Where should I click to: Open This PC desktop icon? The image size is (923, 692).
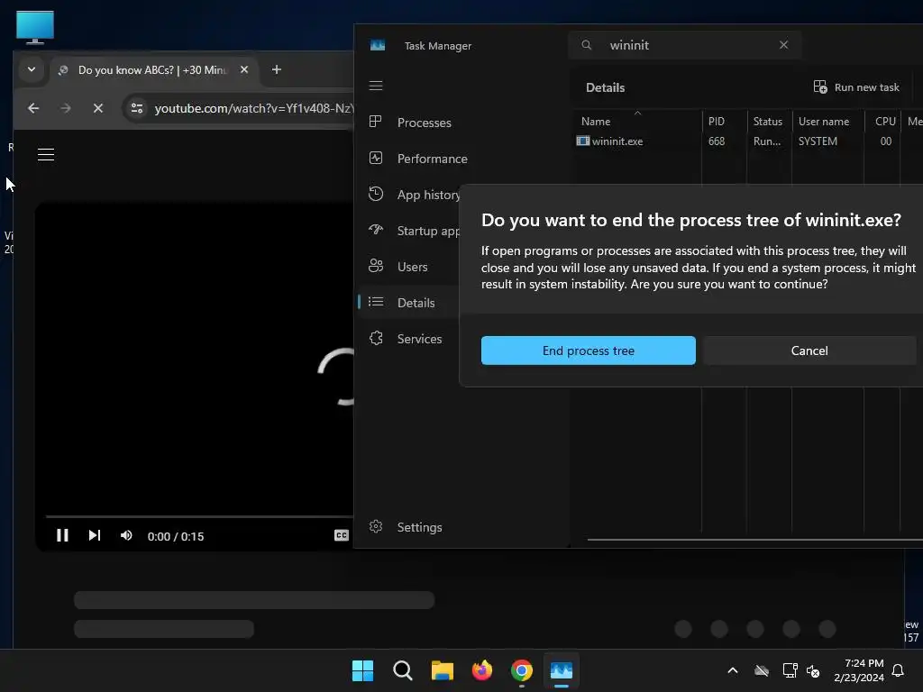pyautogui.click(x=35, y=27)
